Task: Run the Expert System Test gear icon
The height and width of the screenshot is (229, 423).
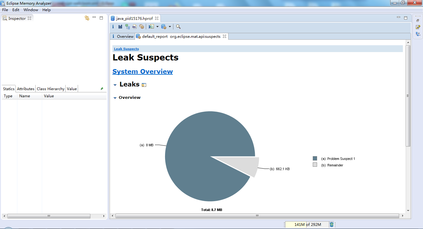Action: (142, 27)
